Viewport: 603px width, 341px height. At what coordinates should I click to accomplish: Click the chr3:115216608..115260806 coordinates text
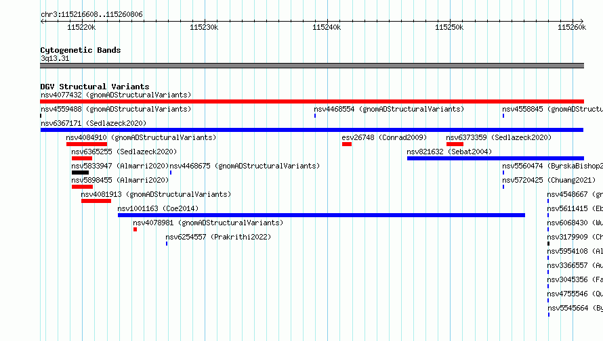91,14
